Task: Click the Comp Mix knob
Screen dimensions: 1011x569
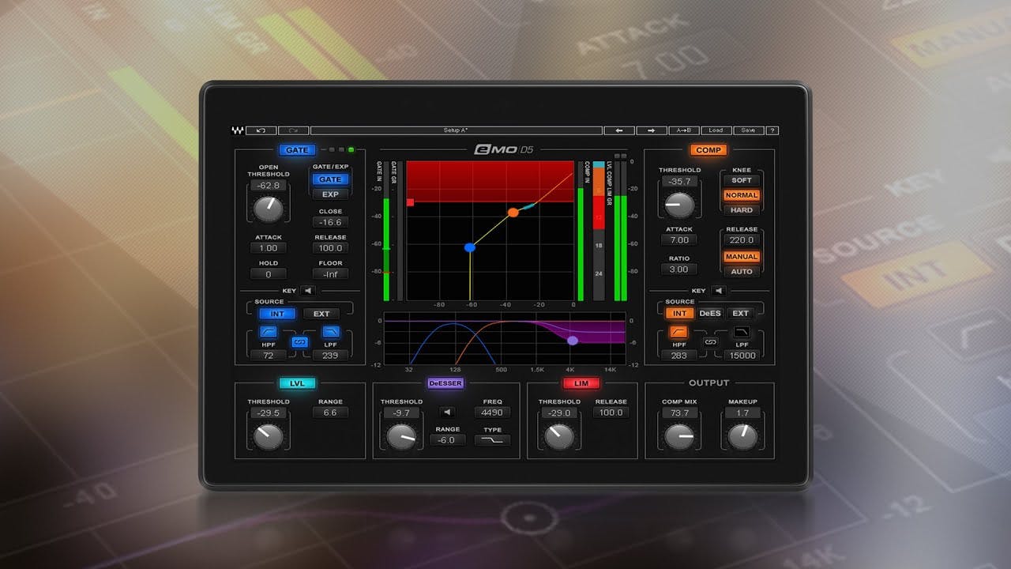Action: (679, 436)
